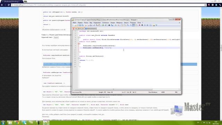Image resolution: width=222 pixels, height=125 pixels.
Task: Zoom in with the toolbar Zoom In icon
Action: (x=116, y=25)
